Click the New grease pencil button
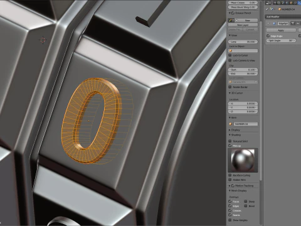Image resolution: width=301 pixels, height=226 pixels. click(x=246, y=20)
